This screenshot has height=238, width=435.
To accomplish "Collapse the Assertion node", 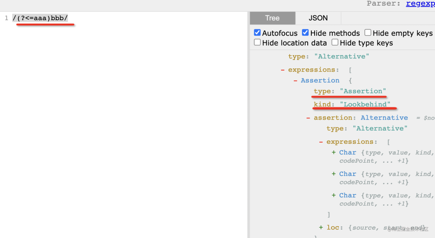I will [295, 81].
